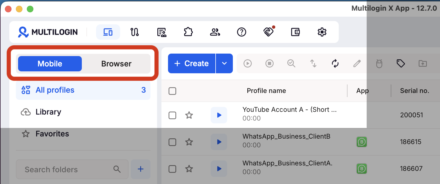
Task: Start the WhatsApp_Business_ClientB profile
Action: pos(219,142)
